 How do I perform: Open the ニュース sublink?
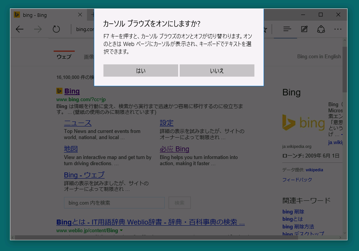pos(78,123)
